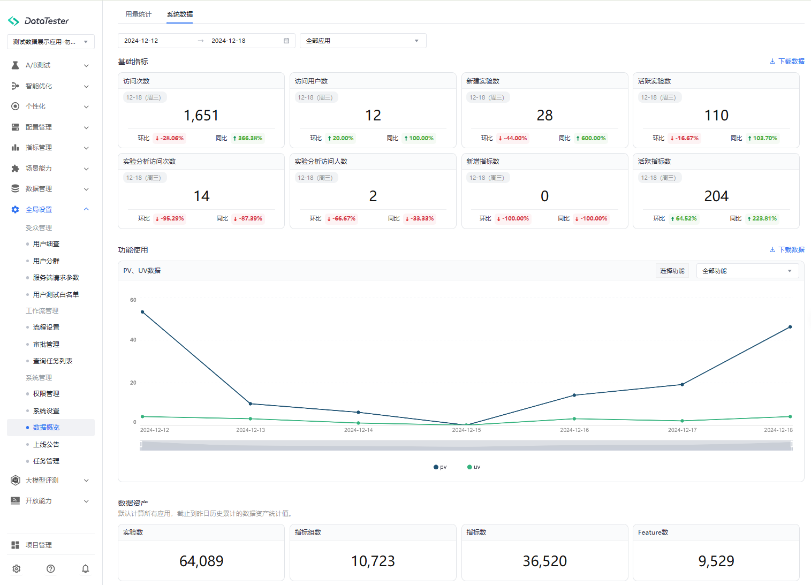The height and width of the screenshot is (586, 811).
Task: Expand the A/B测试 menu chevron
Action: (86, 65)
